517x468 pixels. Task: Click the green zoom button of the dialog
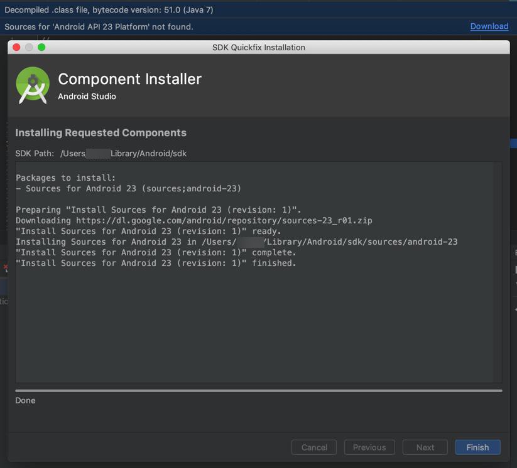41,48
